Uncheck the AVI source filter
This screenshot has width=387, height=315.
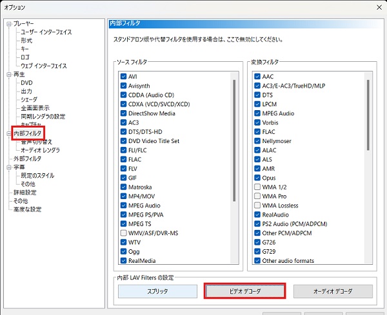[x=123, y=77]
